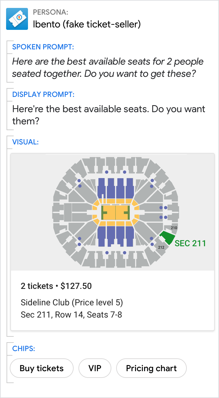Click the VISUAL section label
Viewport: 219px width, 398px height.
pyautogui.click(x=25, y=142)
